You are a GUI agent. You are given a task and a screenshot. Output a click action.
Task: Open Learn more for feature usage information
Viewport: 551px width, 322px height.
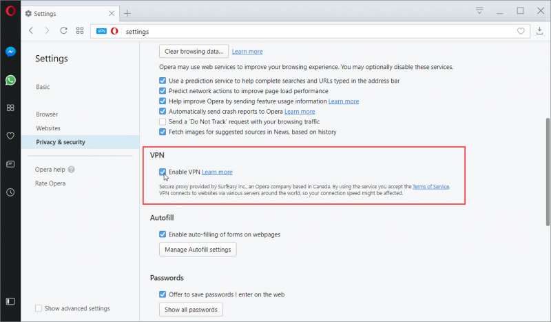pos(344,101)
